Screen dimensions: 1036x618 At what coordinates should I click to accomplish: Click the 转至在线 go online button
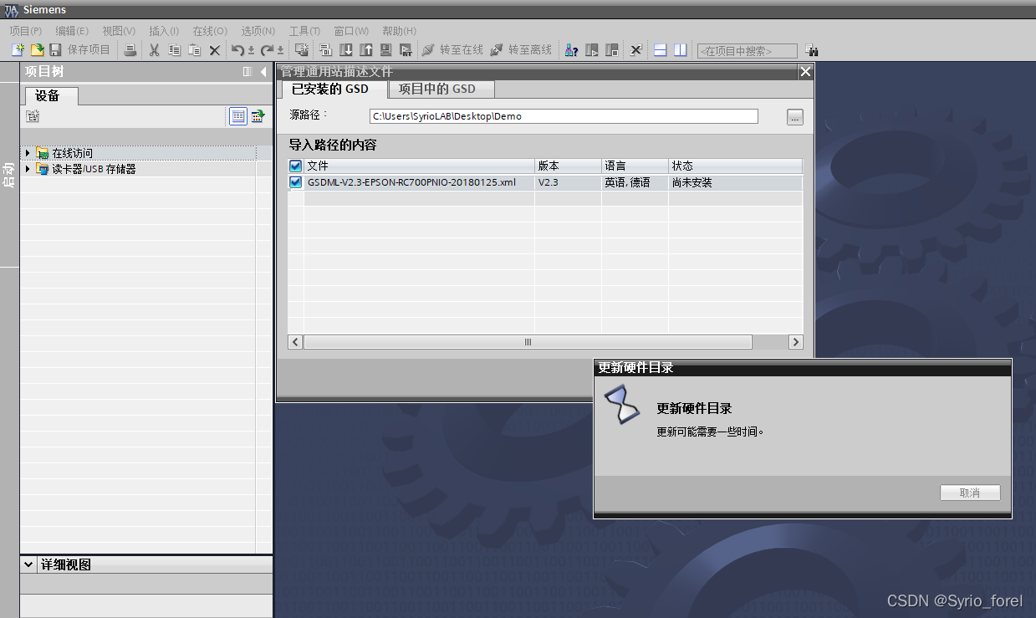452,50
